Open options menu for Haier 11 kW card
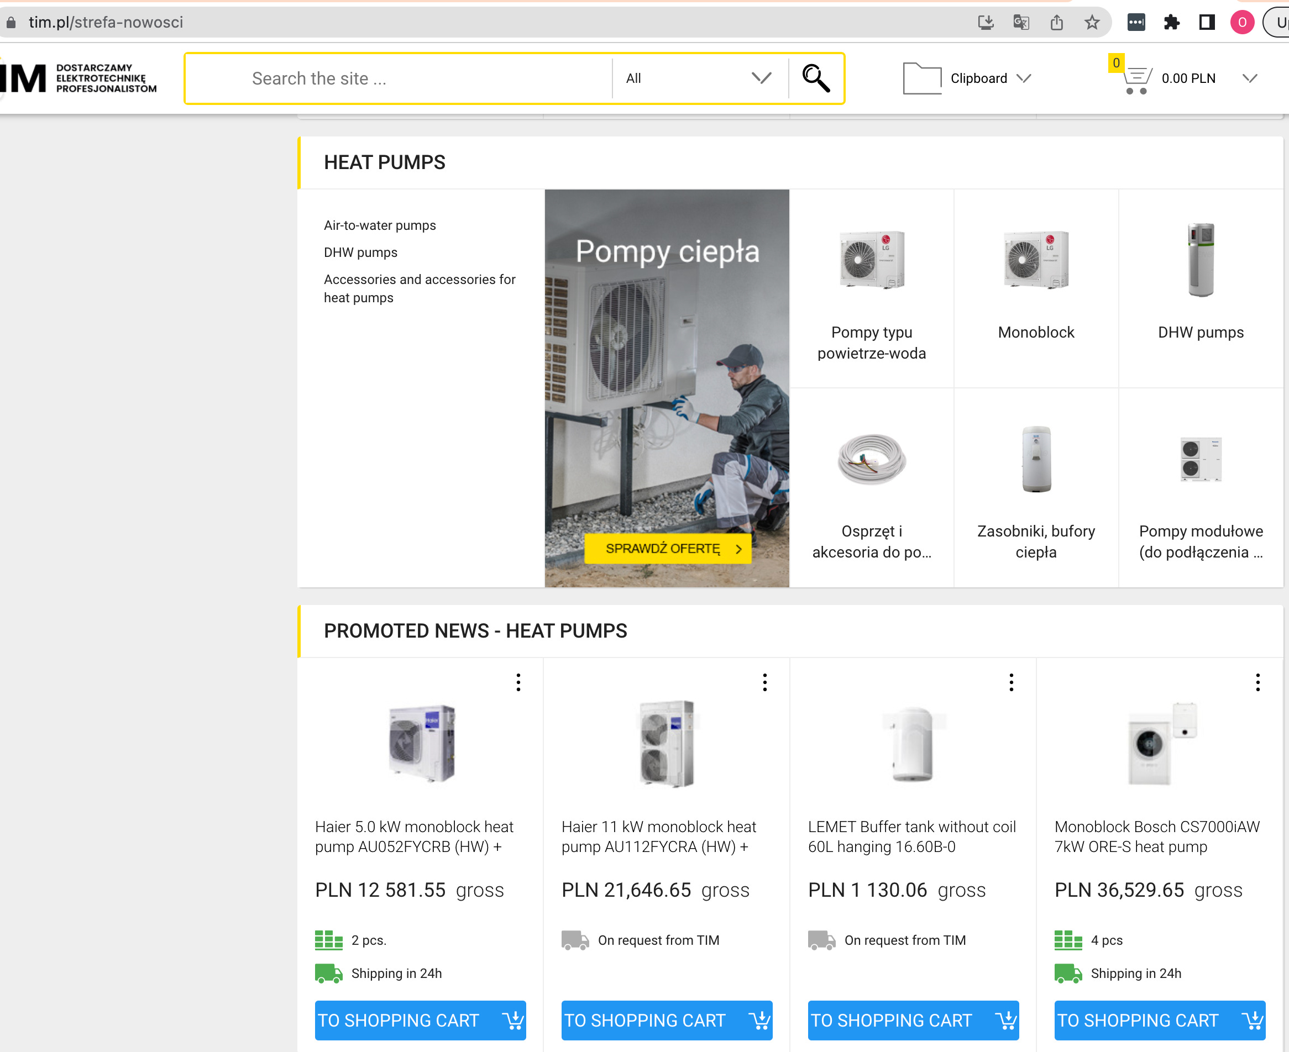 pyautogui.click(x=765, y=682)
